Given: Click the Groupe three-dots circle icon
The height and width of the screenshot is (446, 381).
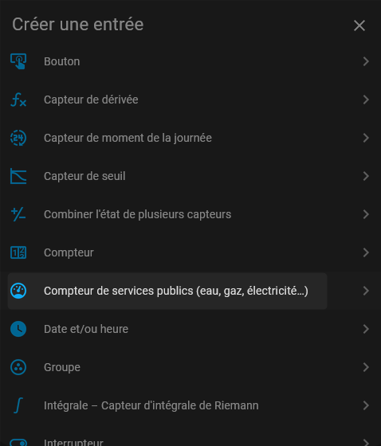Looking at the screenshot, I should [x=18, y=367].
